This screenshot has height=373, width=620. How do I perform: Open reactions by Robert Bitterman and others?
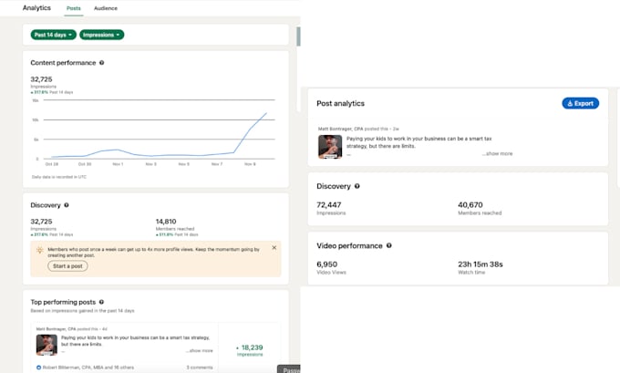[88, 368]
